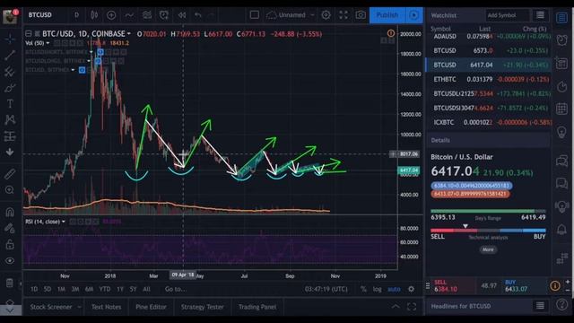Toggle auto scale
Image resolution: width=574 pixels, height=323 pixels.
pos(394,289)
